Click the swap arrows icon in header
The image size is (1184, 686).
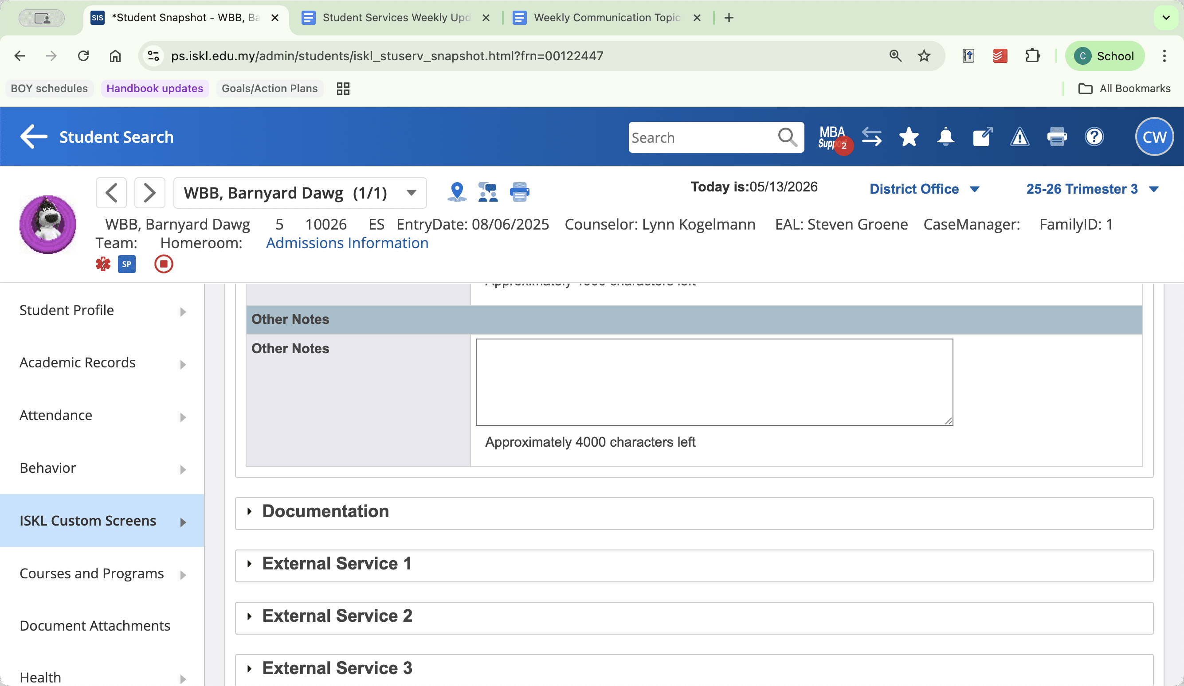871,137
